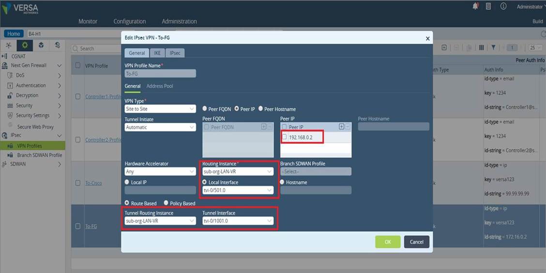Screen dimensions: 546x273
Task: Click the info icon in top bar
Action: [503, 6]
